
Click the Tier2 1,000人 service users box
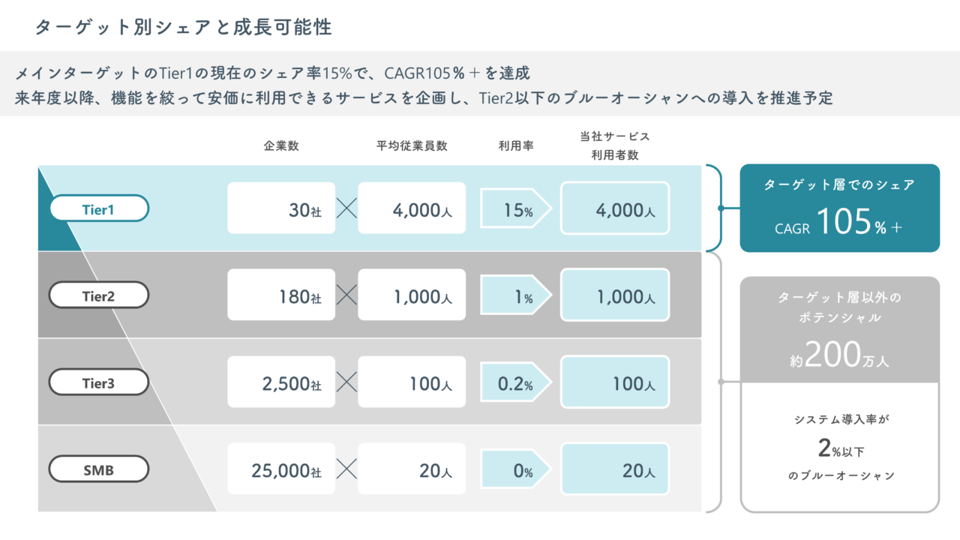[615, 295]
